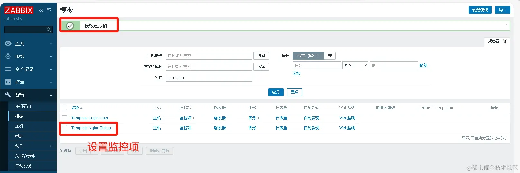Screen dimensions: 520x173
Task: Expand the 报表 menu chevron
Action: click(x=51, y=82)
